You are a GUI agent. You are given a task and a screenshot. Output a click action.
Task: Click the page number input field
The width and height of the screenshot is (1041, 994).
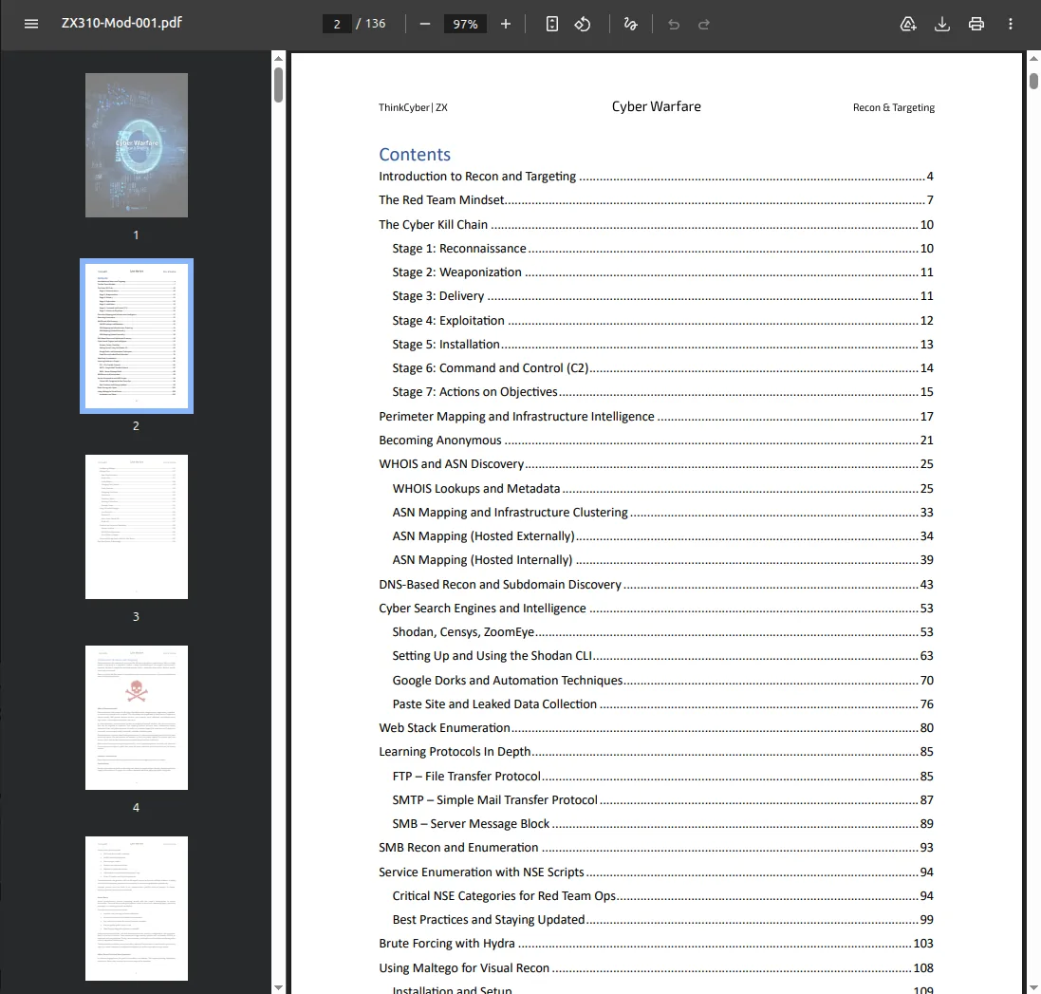point(337,24)
